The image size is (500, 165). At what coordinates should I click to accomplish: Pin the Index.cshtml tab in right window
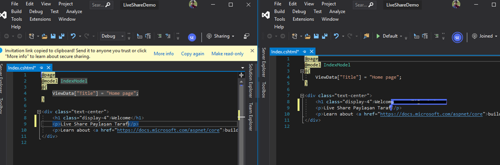(304, 51)
